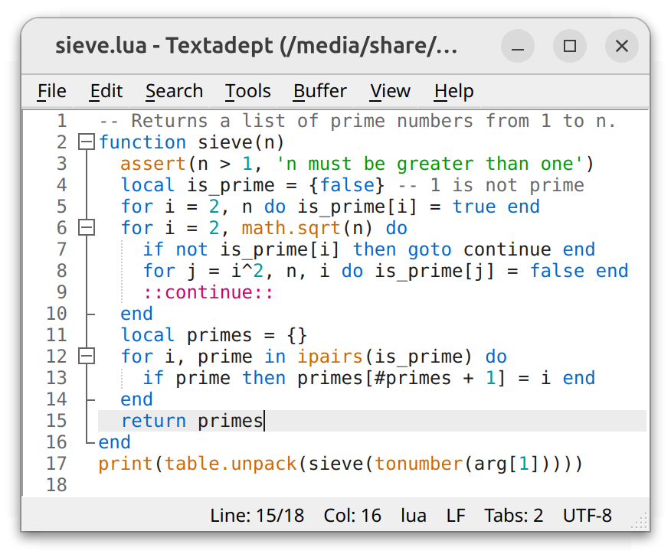
Task: Click line number 9 in the margin
Action: point(62,292)
